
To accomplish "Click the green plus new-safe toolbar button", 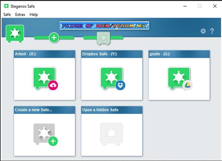I will pyautogui.click(x=54, y=38).
